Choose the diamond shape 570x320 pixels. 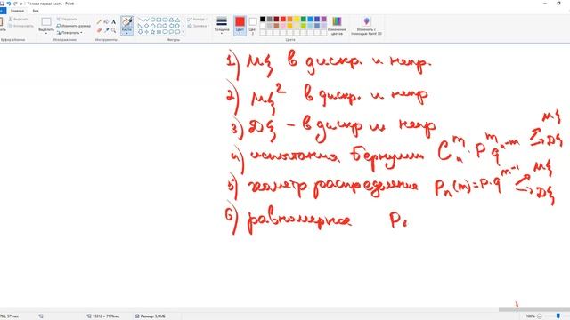coord(146,26)
